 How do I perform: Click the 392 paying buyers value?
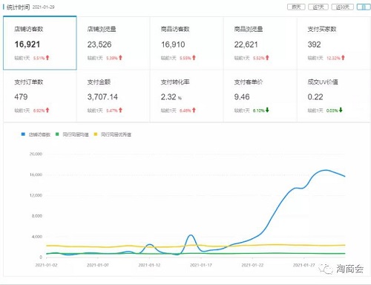click(314, 45)
